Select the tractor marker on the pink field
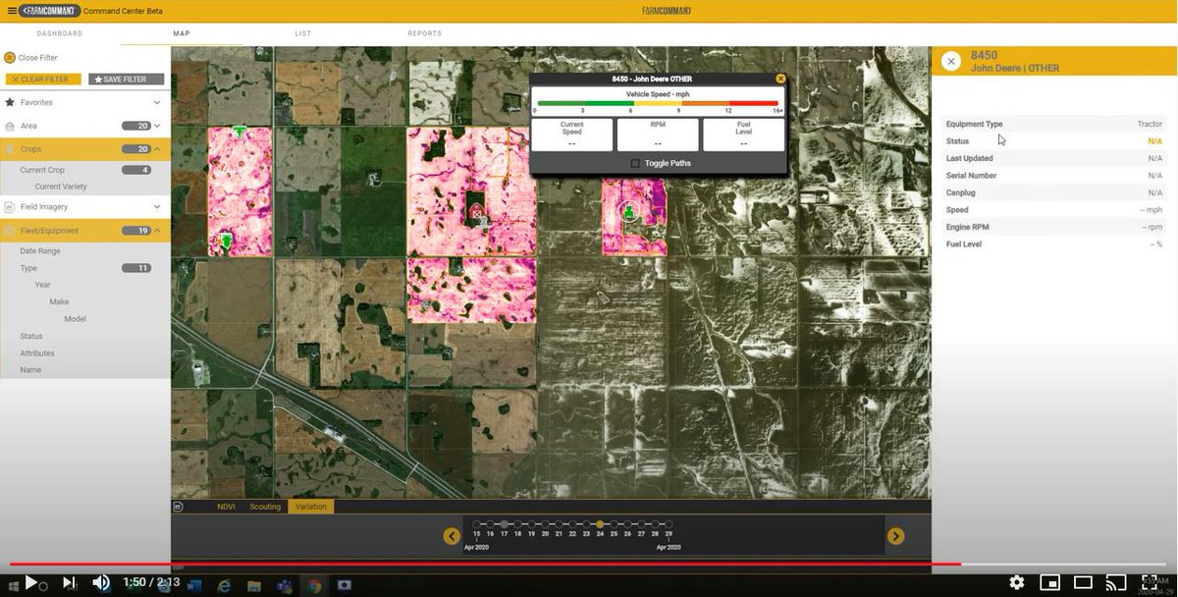Viewport: 1178px width, 597px height. click(629, 211)
